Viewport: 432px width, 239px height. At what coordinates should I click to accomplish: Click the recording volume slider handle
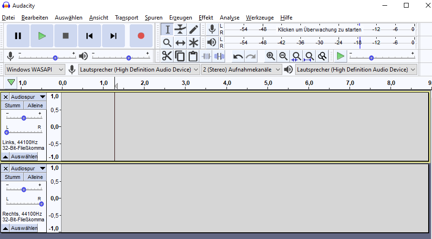pyautogui.click(x=55, y=58)
